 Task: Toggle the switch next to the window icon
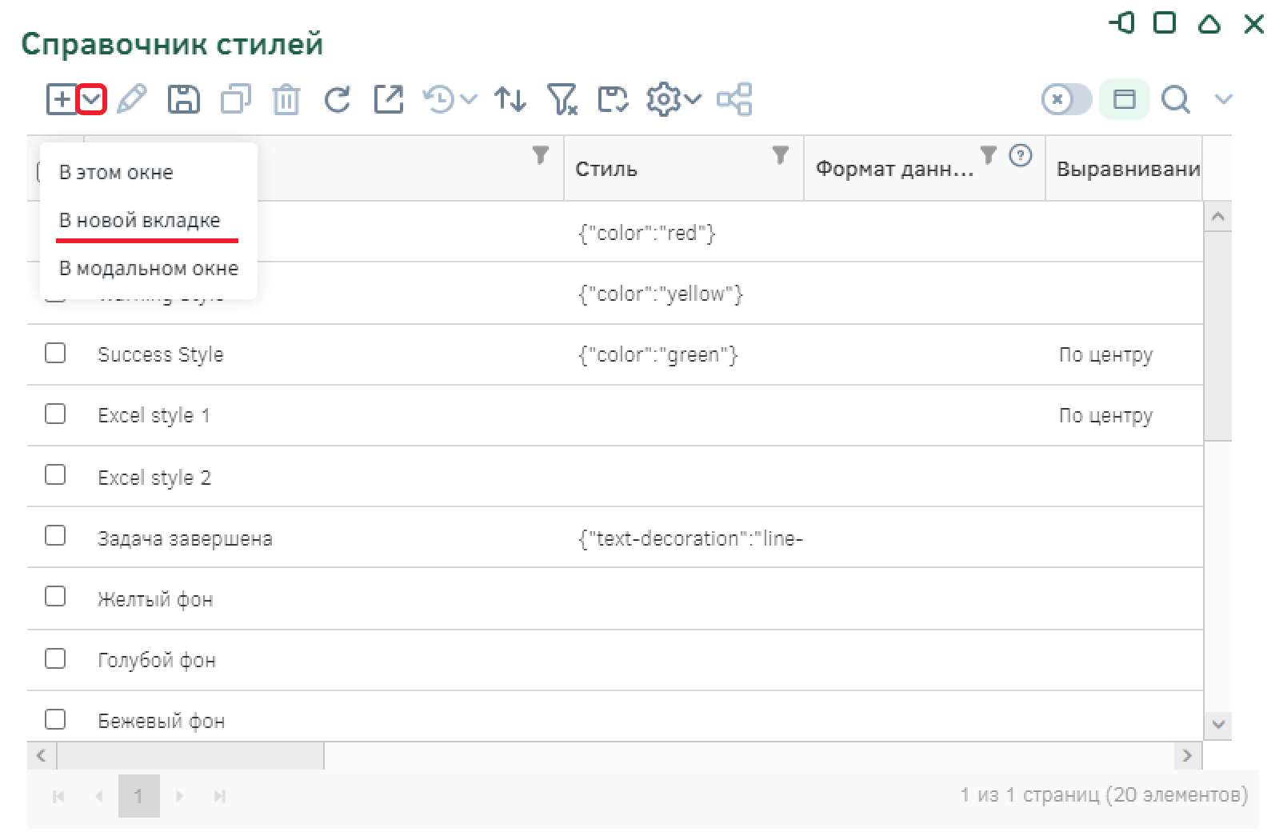1065,100
